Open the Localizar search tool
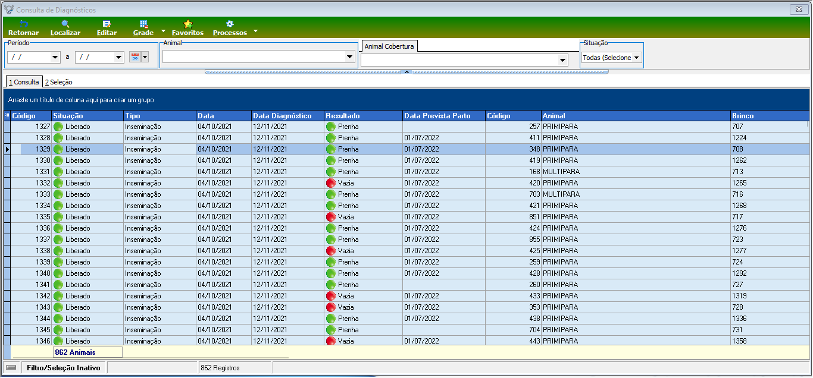Viewport: 813px width, 378px height. pyautogui.click(x=65, y=28)
